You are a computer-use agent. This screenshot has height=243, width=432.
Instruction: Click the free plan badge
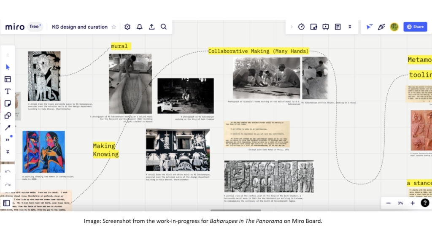(x=35, y=27)
